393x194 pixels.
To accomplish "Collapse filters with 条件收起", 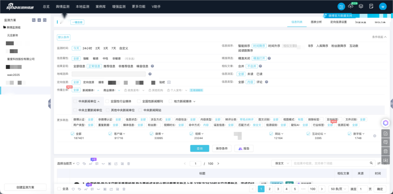I will coord(379,37).
